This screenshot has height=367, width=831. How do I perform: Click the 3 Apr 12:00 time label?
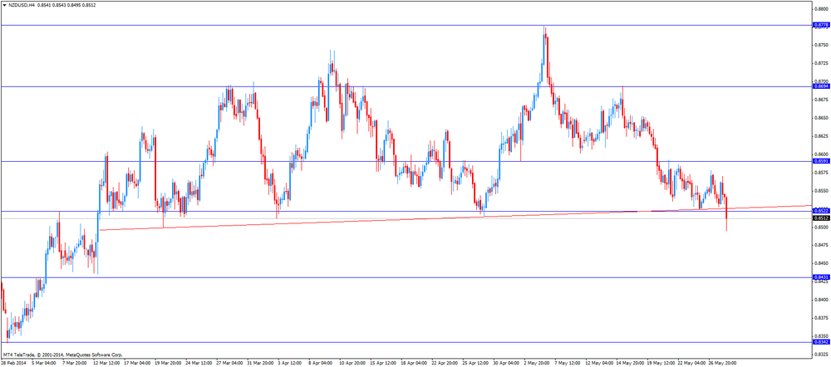pyautogui.click(x=290, y=364)
